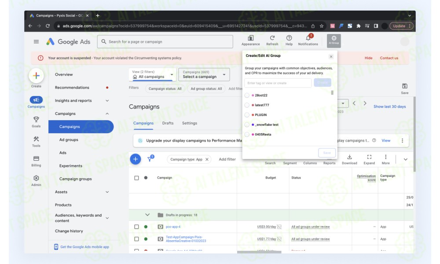
Task: Check the Test-AppCampaign-Pyxis row checkbox
Action: coord(137,239)
